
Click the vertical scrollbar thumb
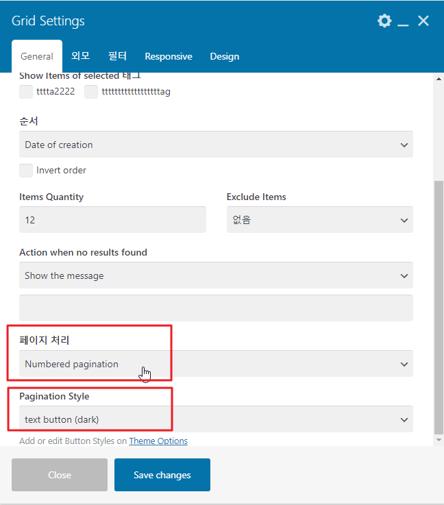click(x=439, y=308)
